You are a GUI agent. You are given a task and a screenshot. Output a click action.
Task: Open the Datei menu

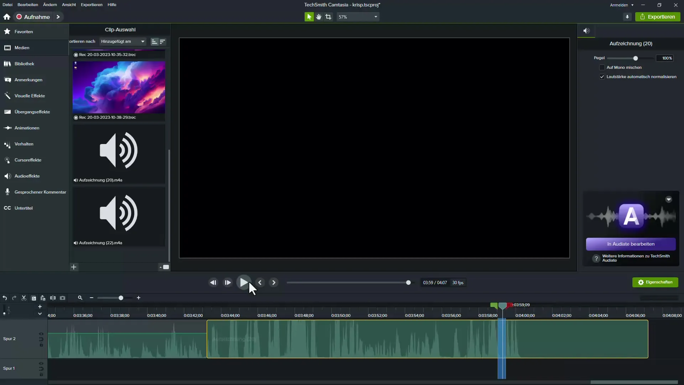7,5
